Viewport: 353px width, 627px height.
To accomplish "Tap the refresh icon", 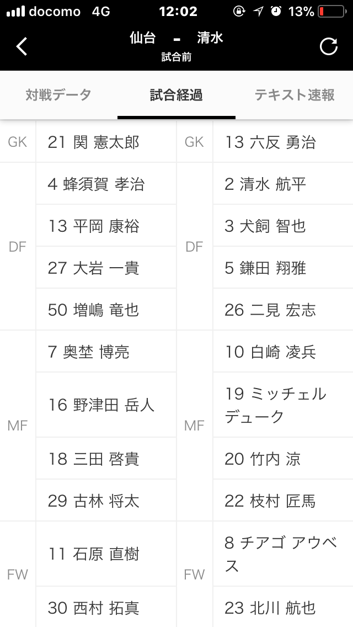I will point(329,46).
